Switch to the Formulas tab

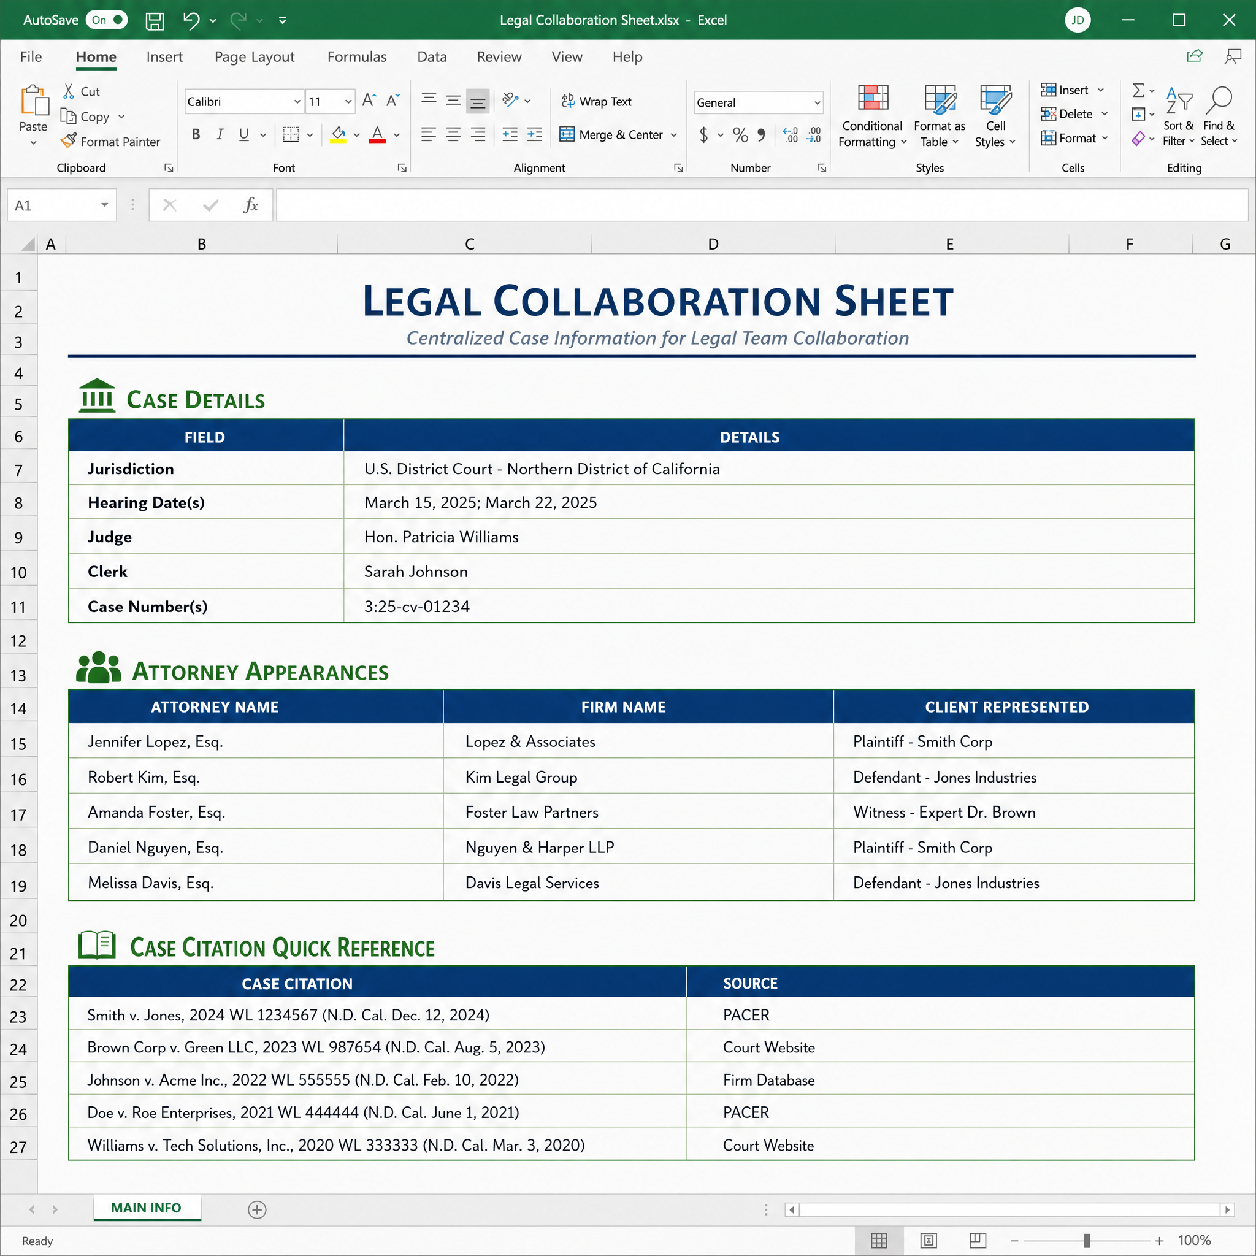point(356,56)
